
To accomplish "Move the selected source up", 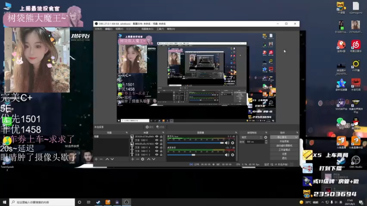I will (148, 159).
